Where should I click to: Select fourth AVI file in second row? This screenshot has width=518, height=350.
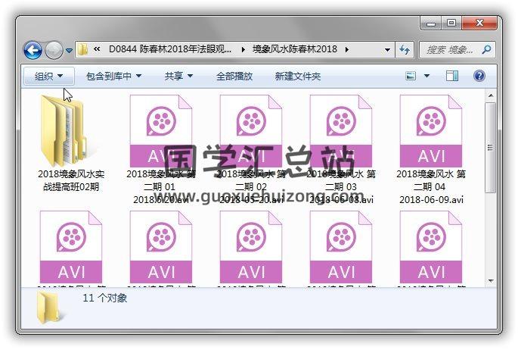341,247
